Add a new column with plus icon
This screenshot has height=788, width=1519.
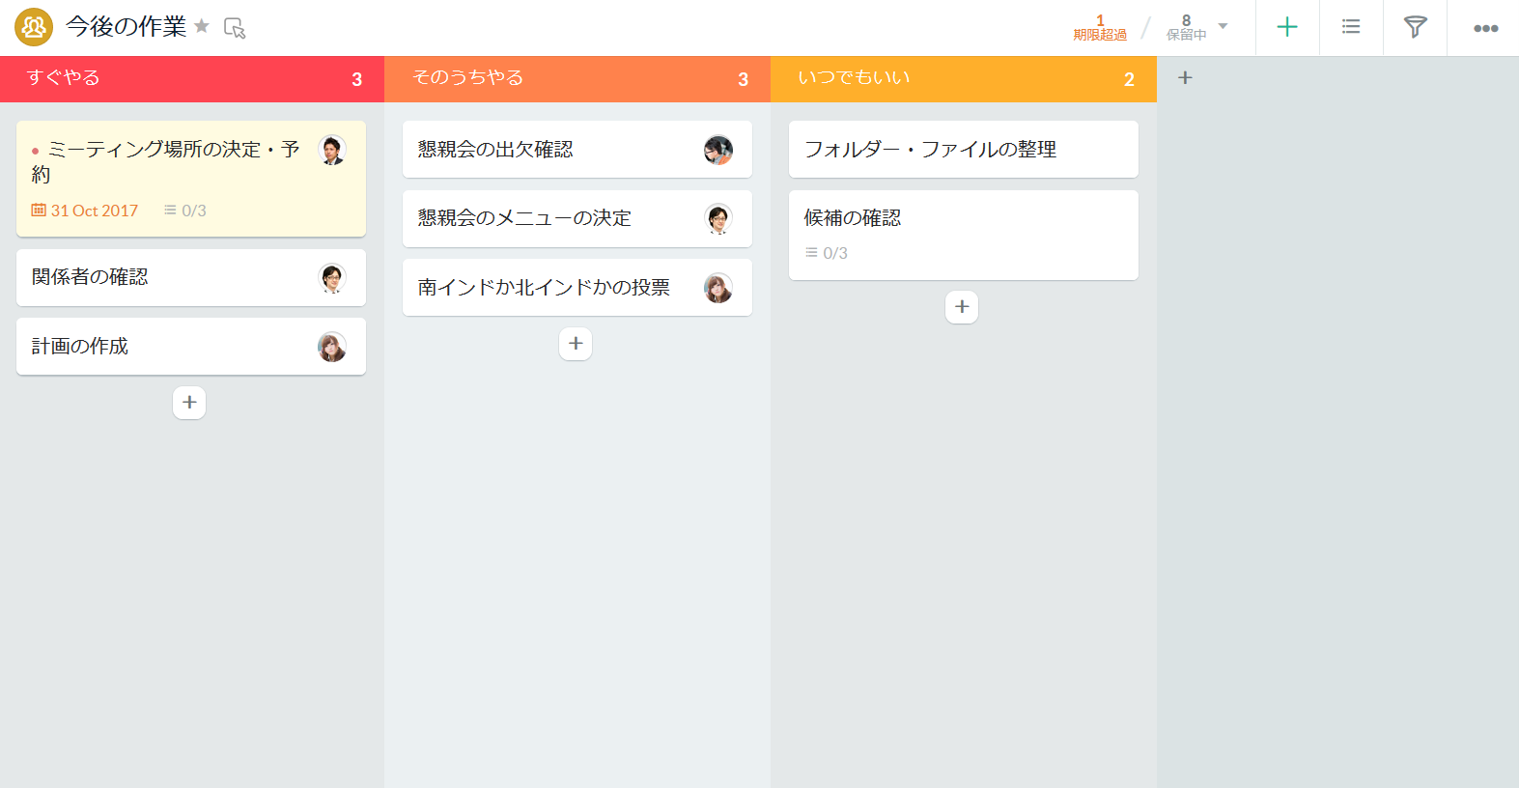point(1185,77)
